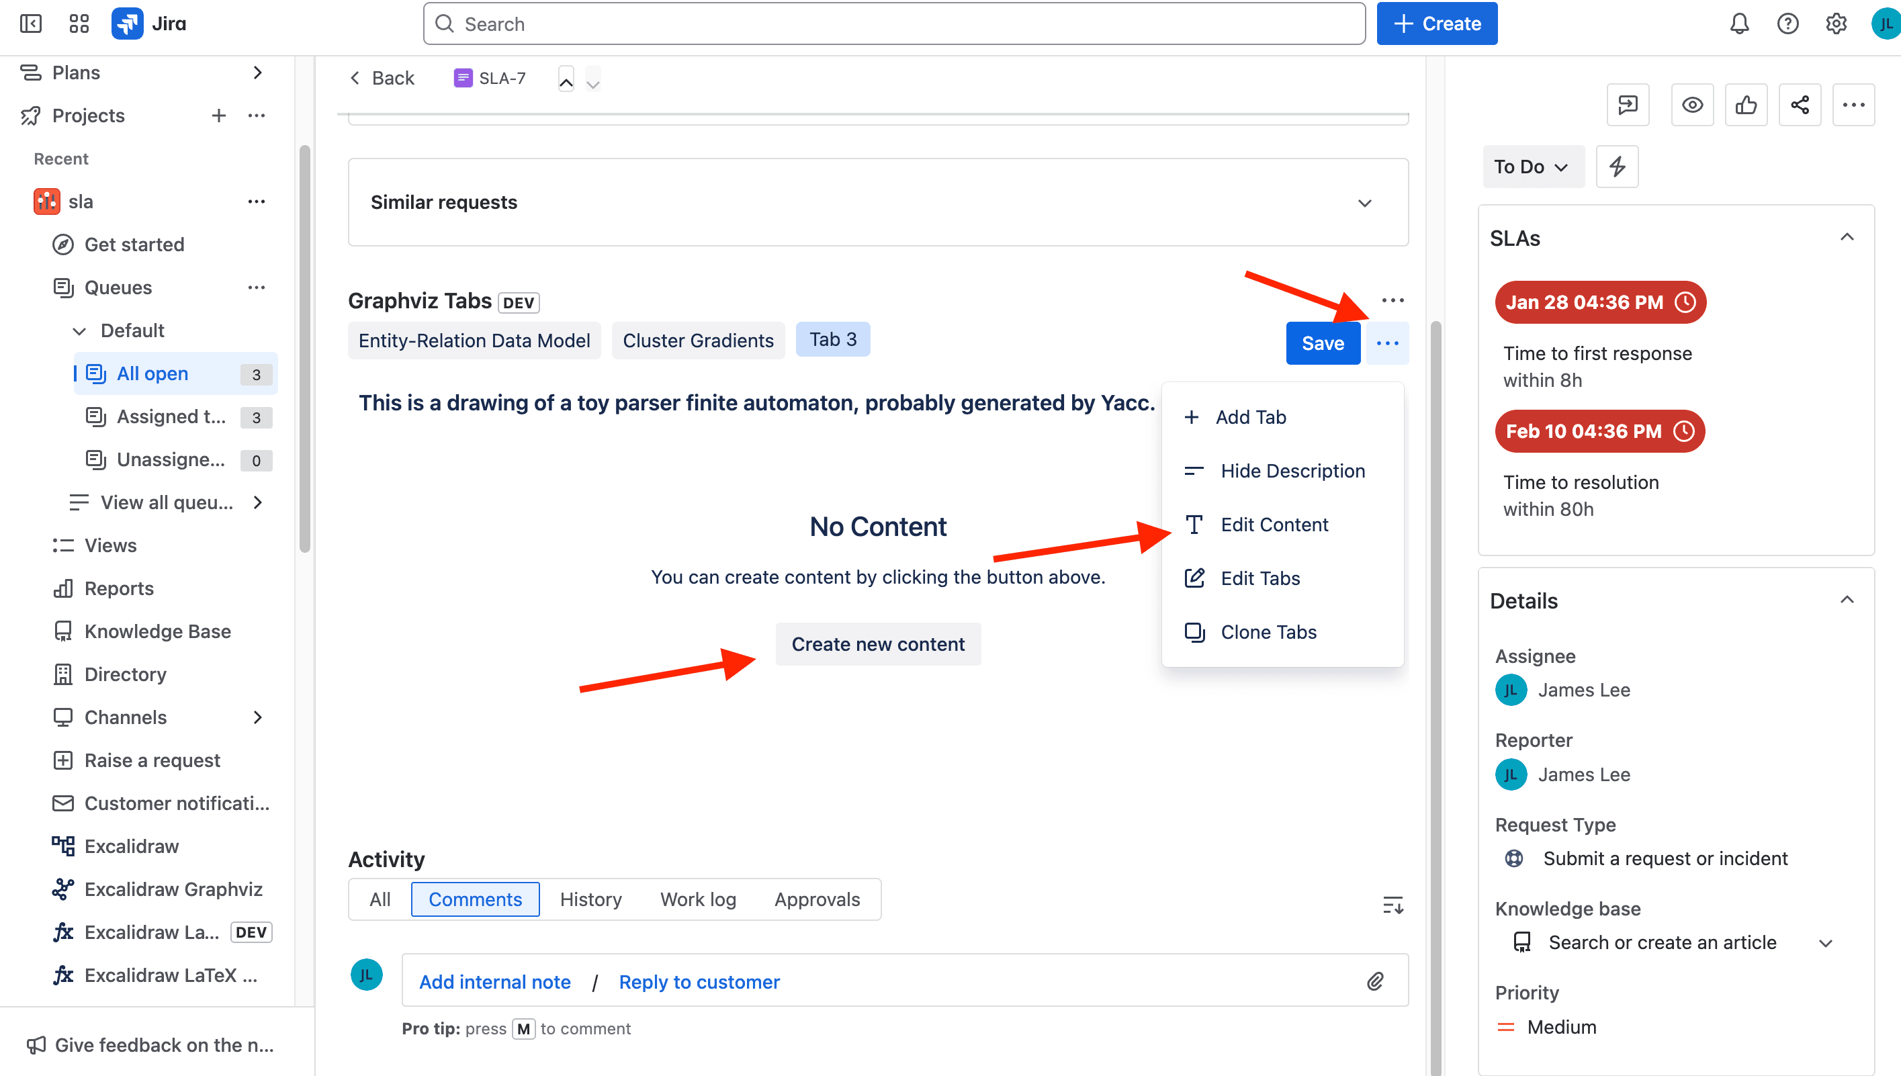The image size is (1901, 1076).
Task: Open more options next to Queues
Action: coord(257,287)
